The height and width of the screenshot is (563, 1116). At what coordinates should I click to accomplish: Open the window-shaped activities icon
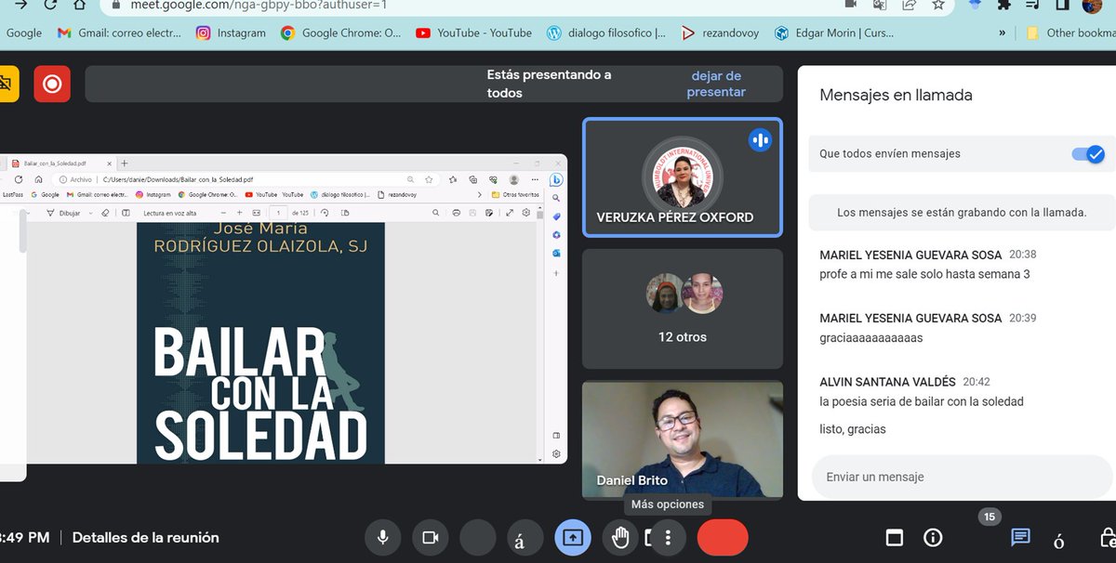[x=894, y=537]
